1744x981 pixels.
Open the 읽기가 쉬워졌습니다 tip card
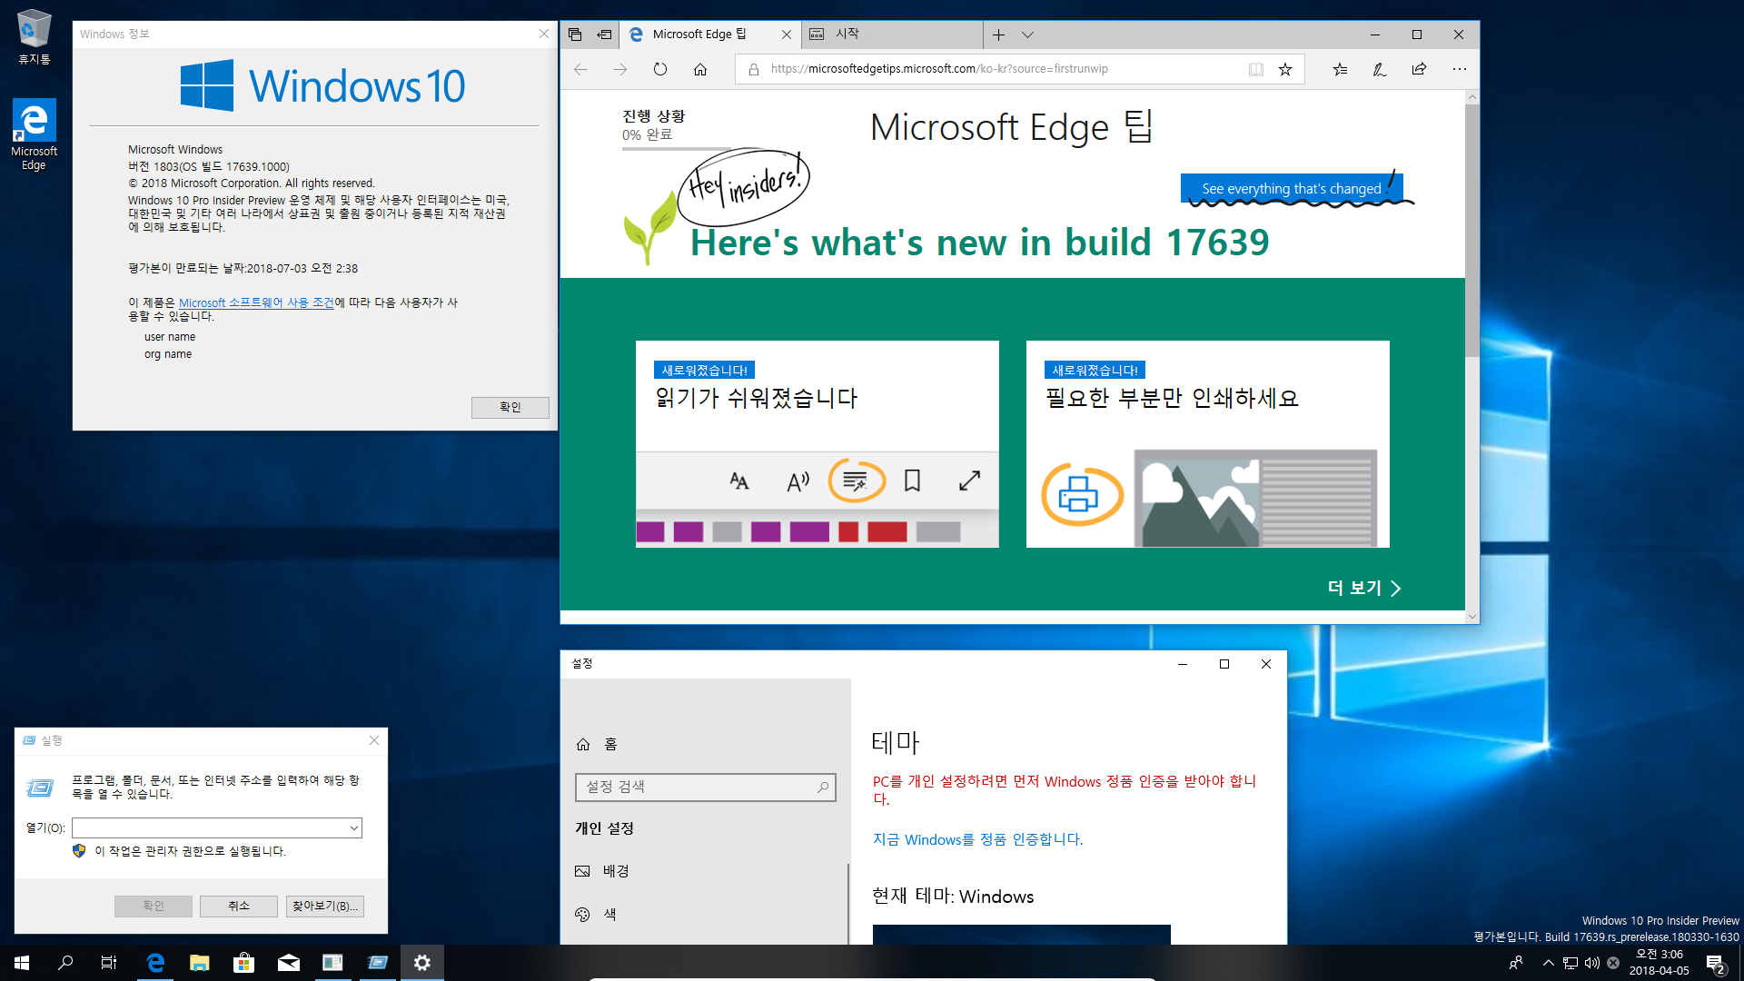click(817, 444)
